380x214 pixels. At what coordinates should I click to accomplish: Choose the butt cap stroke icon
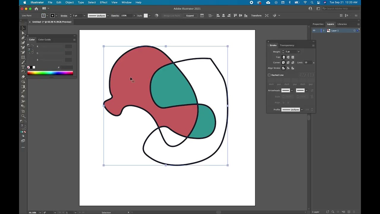pos(284,57)
